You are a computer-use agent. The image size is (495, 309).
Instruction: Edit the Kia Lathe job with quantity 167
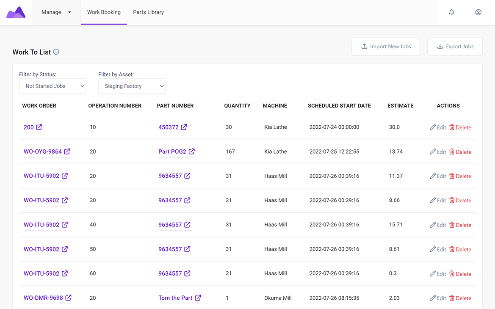click(438, 152)
